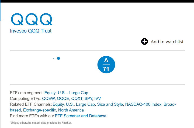This screenshot has width=194, height=128.
Task: Open competing ETF QQQE
Action: click(63, 98)
